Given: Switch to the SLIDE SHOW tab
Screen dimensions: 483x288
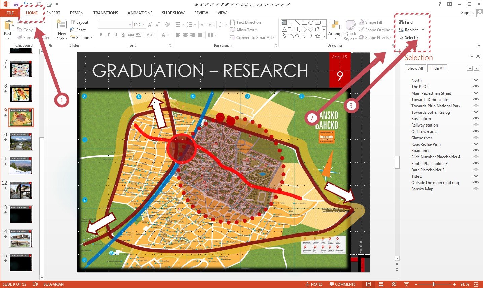Looking at the screenshot, I should pos(173,13).
